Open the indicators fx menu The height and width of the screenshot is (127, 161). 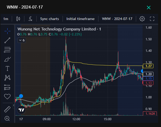pos(30,19)
